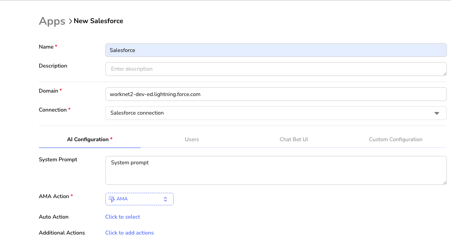Click Description field resize handle
The height and width of the screenshot is (241, 451).
click(445, 74)
